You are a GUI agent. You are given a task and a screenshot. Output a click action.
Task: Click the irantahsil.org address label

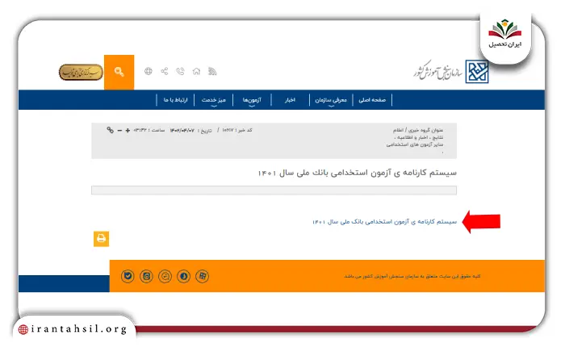point(74,329)
